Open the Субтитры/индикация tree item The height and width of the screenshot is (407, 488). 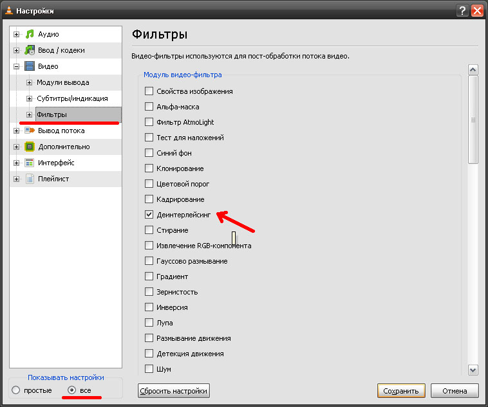[x=71, y=98]
